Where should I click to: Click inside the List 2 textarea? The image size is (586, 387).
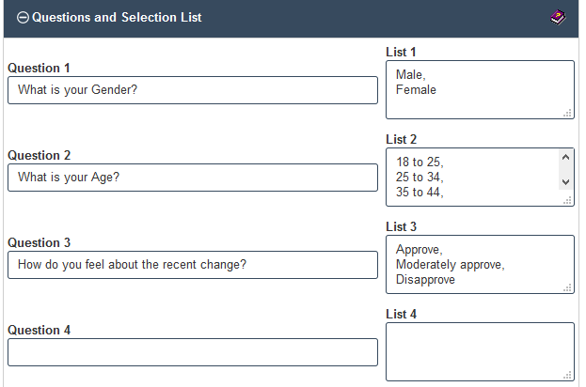point(473,178)
